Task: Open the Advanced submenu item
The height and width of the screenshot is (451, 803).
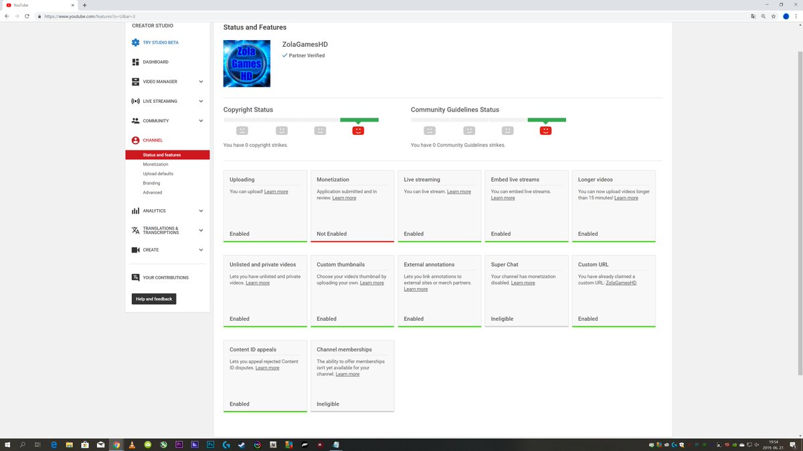Action: click(153, 192)
